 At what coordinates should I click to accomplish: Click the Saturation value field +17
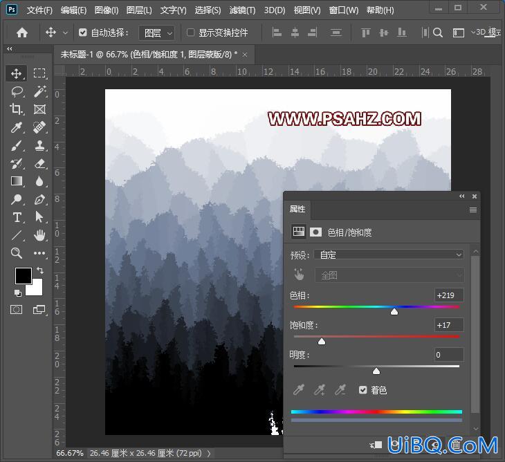pos(449,325)
